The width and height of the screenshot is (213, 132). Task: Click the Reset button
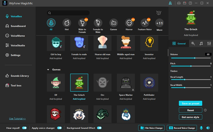(x=190, y=110)
